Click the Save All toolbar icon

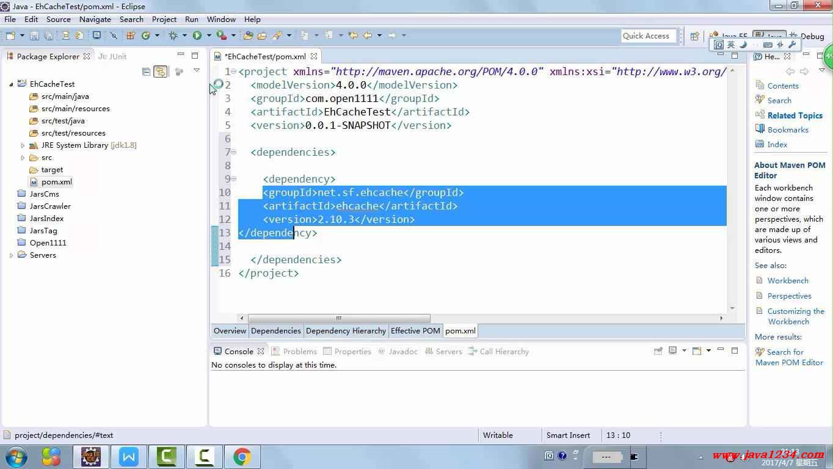point(48,35)
